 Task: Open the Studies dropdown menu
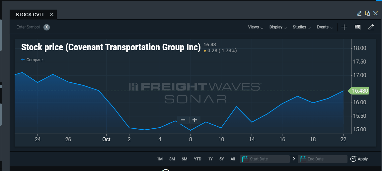[x=302, y=27]
